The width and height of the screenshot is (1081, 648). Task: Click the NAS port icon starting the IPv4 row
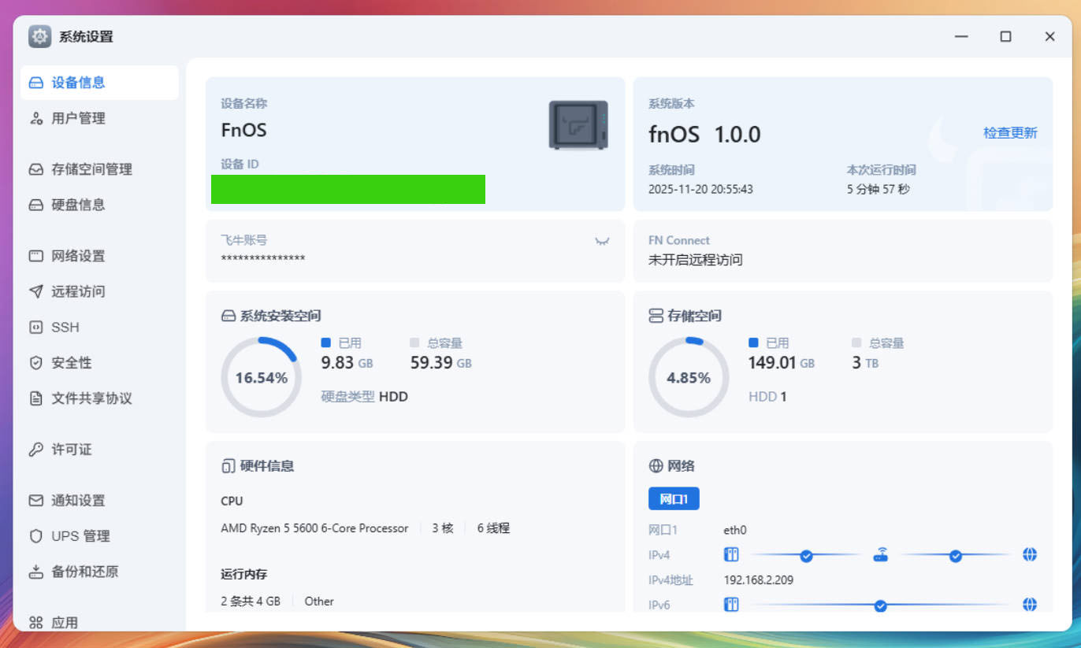coord(731,555)
